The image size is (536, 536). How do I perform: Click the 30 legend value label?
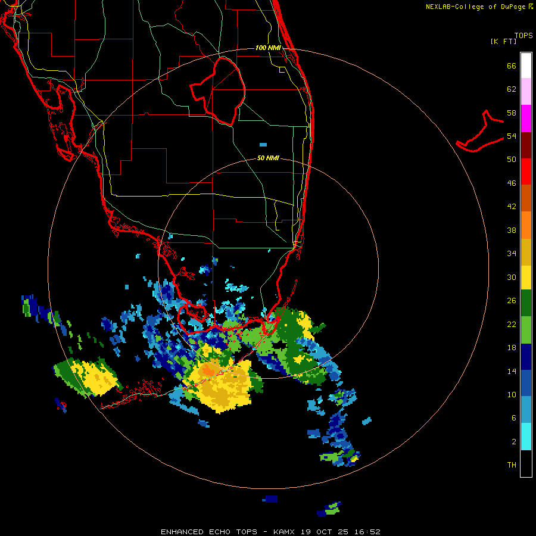pyautogui.click(x=512, y=277)
